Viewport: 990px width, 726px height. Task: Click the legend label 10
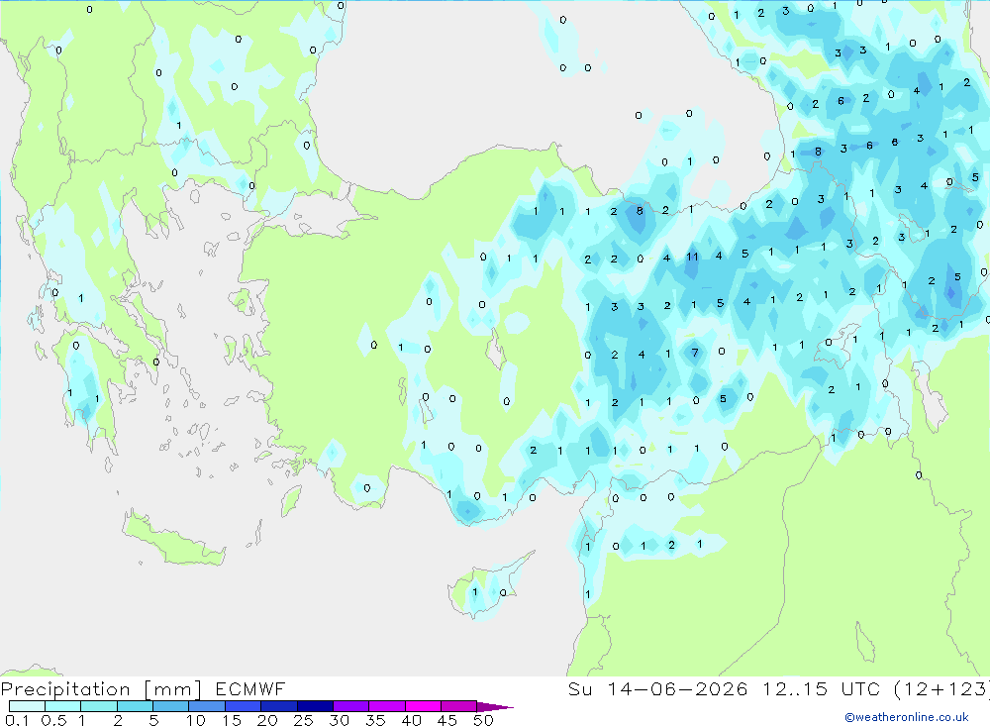tap(196, 720)
